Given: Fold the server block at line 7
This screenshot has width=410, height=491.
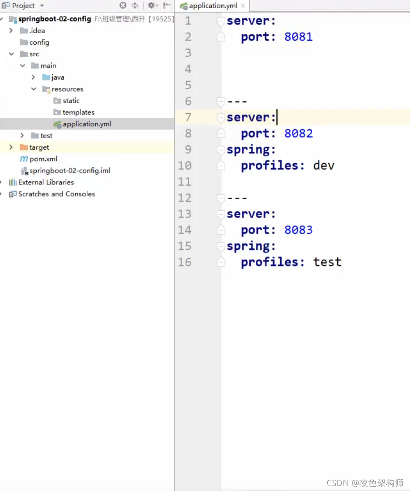Looking at the screenshot, I should (221, 118).
